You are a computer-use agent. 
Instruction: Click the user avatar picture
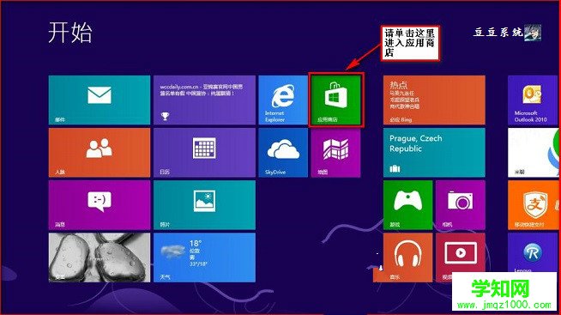point(533,33)
